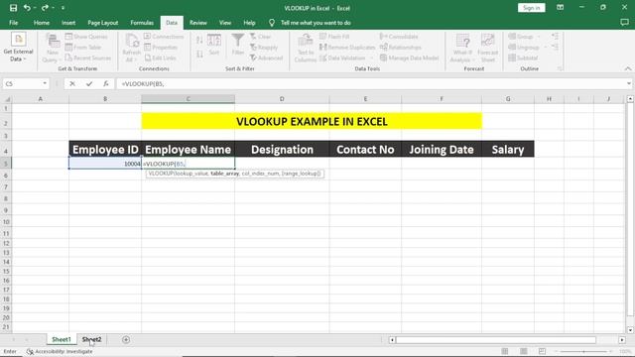Click Sort A to Z icon
The image size is (635, 357).
pyautogui.click(x=199, y=40)
